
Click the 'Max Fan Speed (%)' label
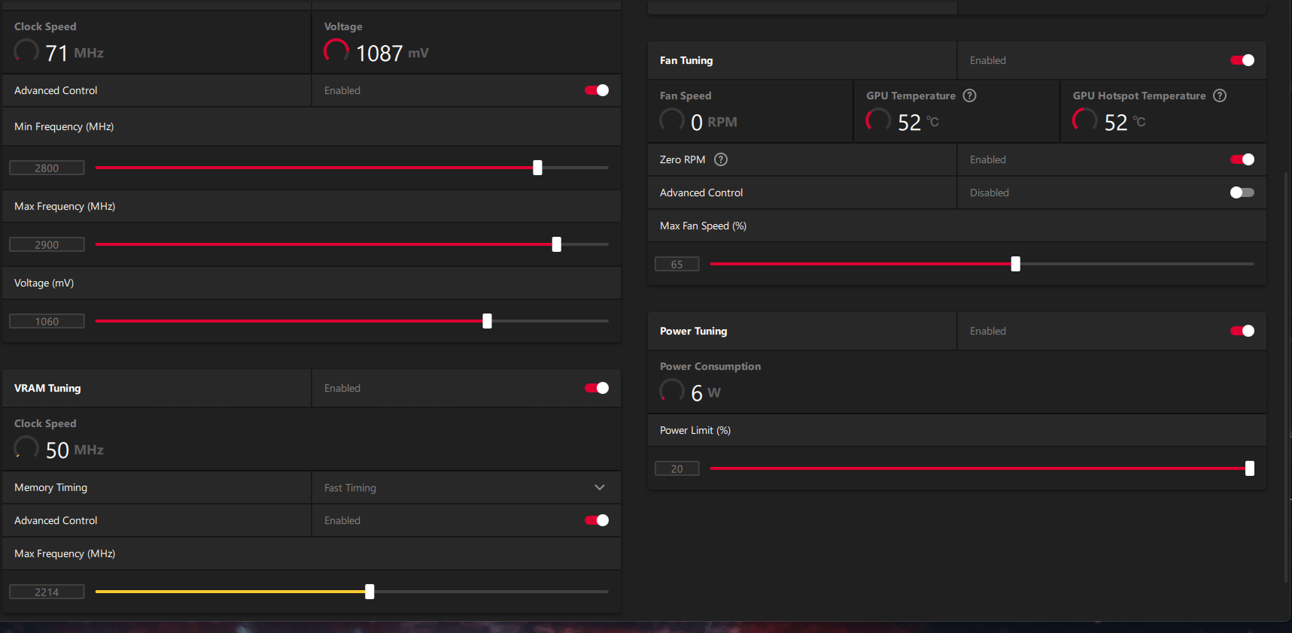pos(703,226)
